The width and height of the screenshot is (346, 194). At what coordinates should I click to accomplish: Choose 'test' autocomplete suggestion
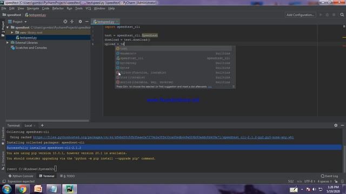tap(174, 48)
